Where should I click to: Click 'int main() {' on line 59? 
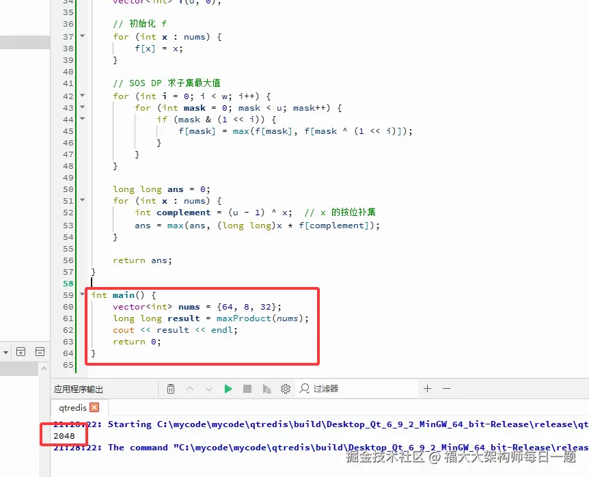(x=124, y=295)
